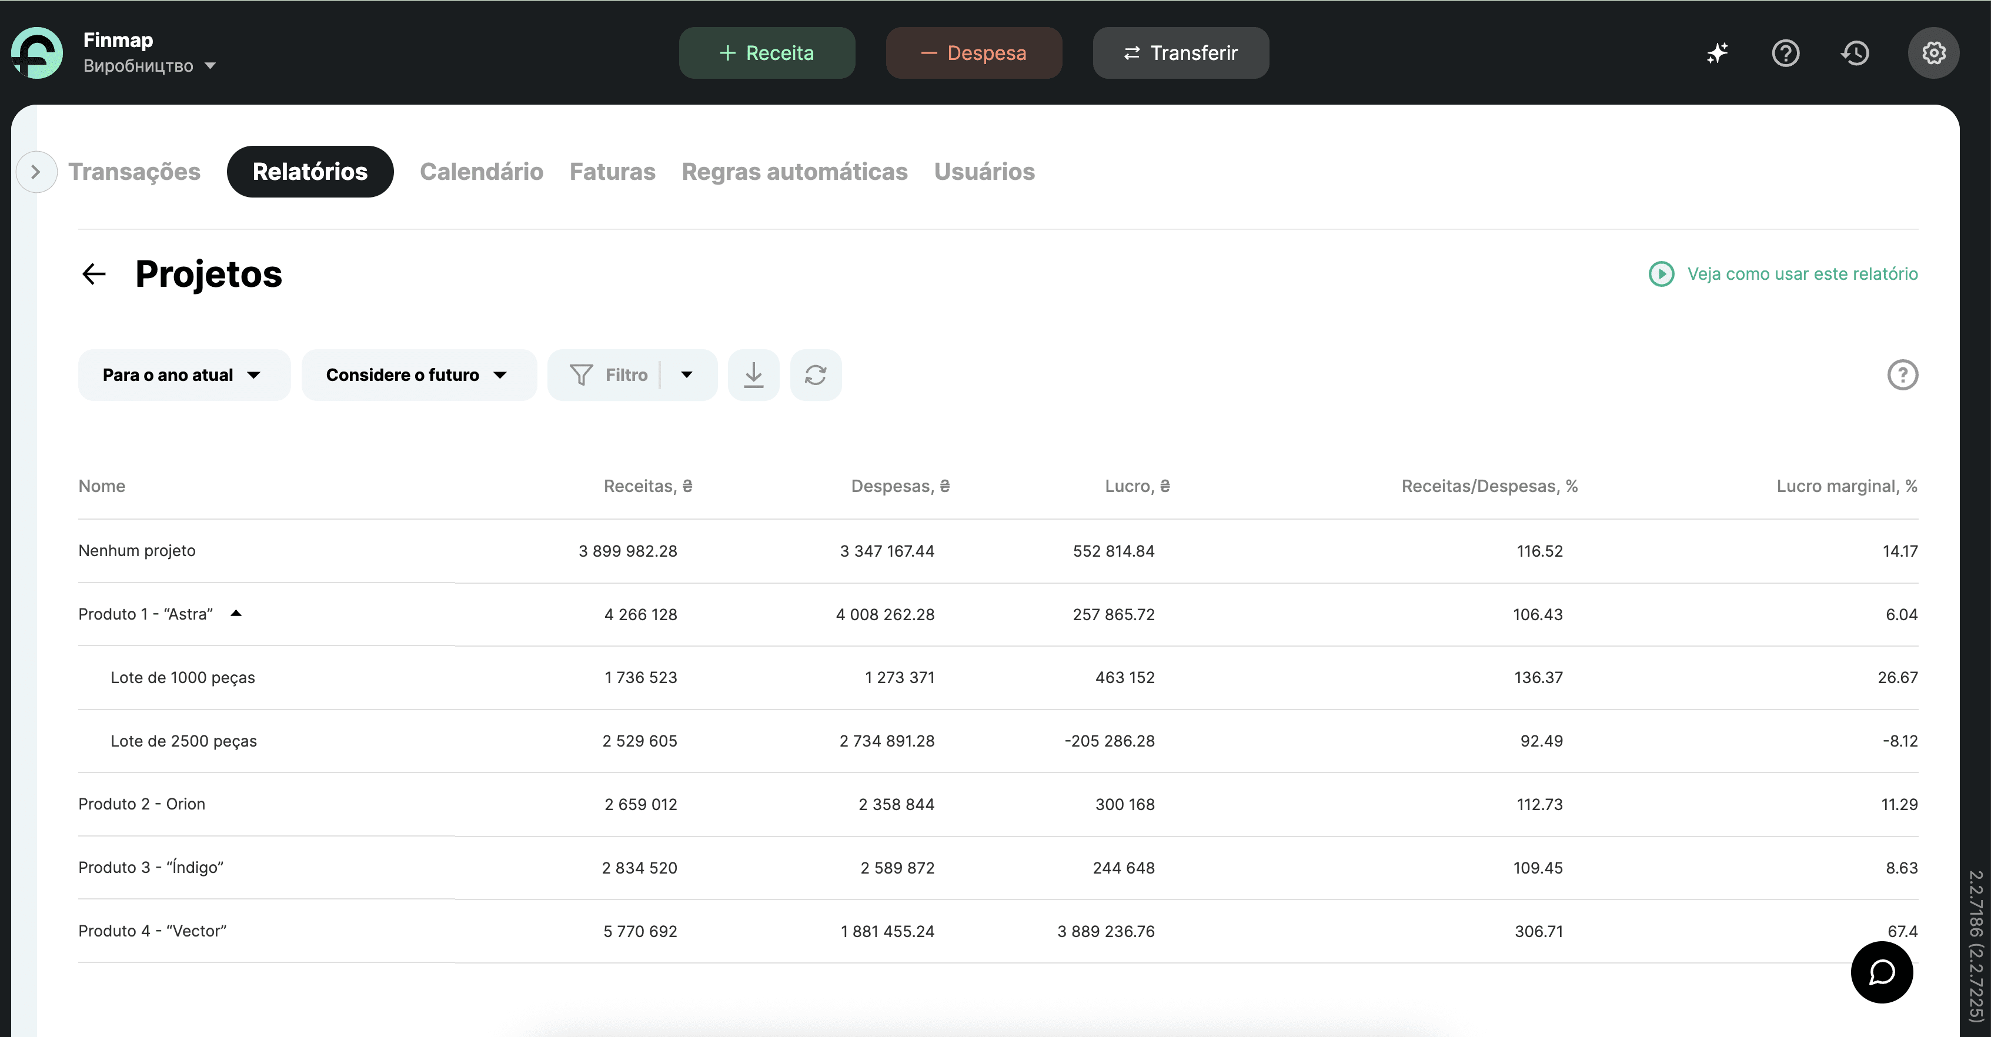This screenshot has width=1991, height=1037.
Task: Select the Produto 1 - "Astra" project name
Action: pos(145,614)
